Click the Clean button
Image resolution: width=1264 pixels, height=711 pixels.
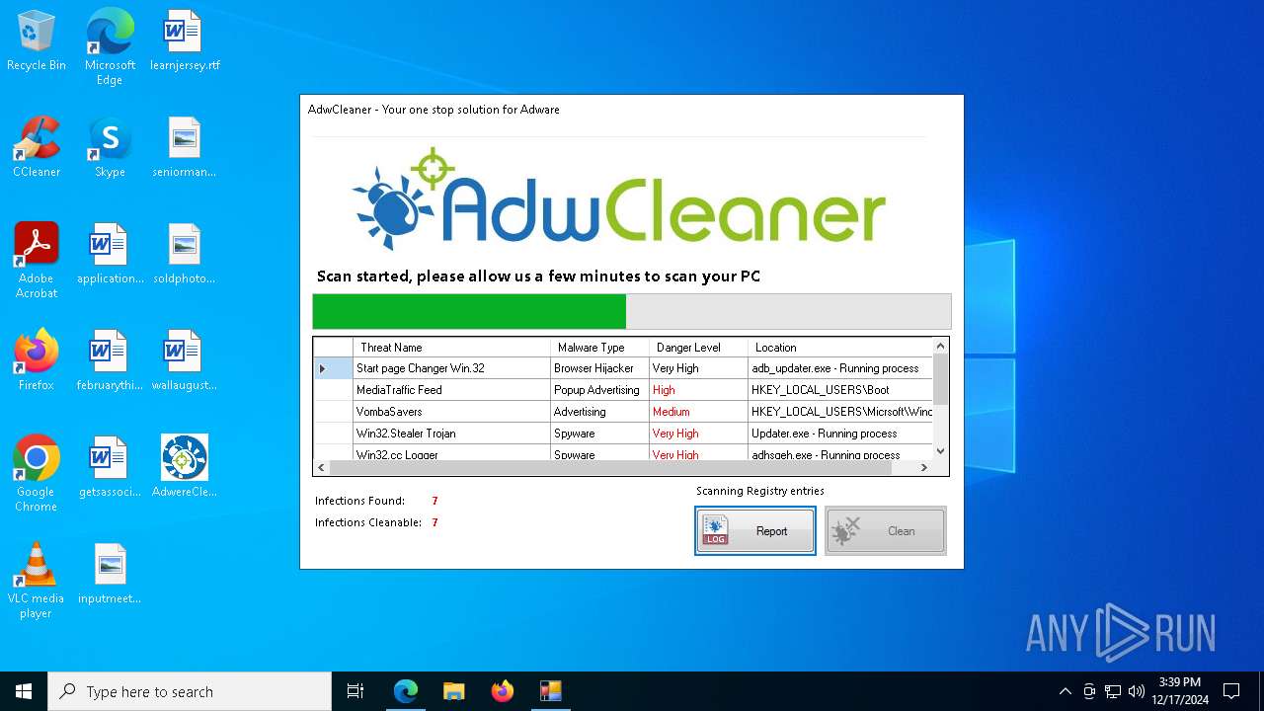(x=886, y=531)
